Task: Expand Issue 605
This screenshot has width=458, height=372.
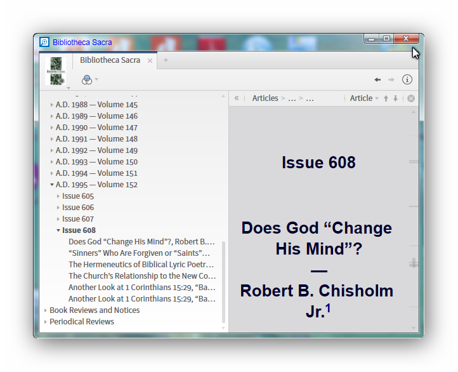Action: pyautogui.click(x=58, y=196)
